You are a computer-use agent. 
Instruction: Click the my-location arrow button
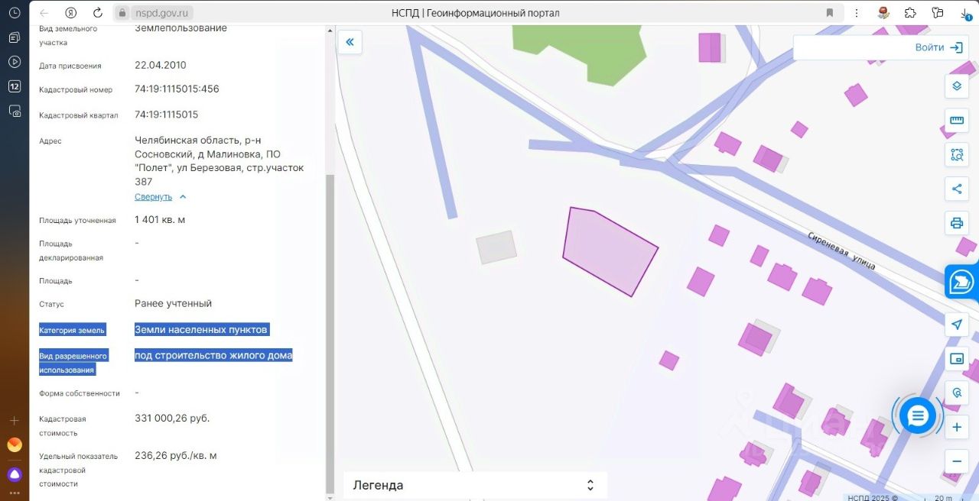pyautogui.click(x=956, y=324)
